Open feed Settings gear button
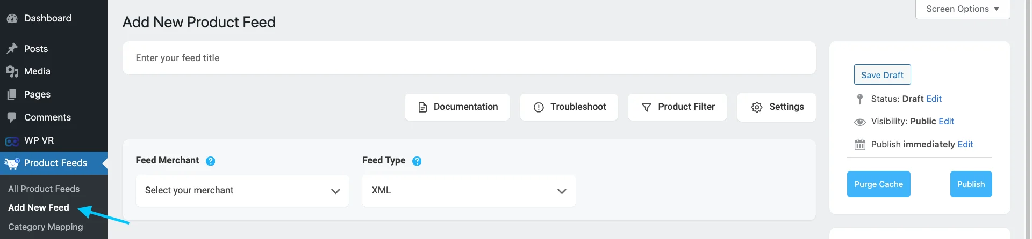The image size is (1032, 239). coord(776,107)
